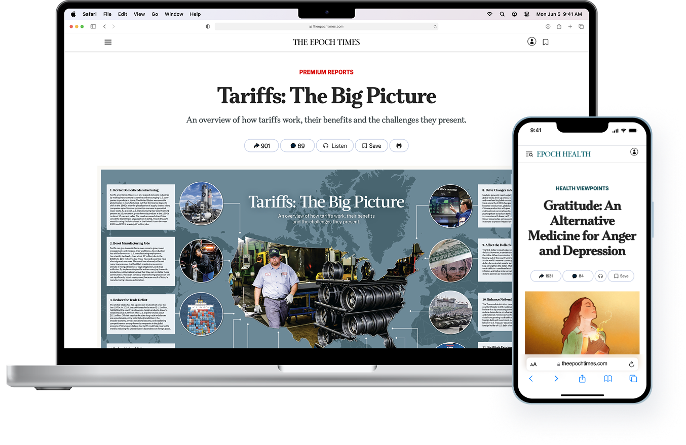686x445 pixels.
Task: Toggle the Safari sidebar panel
Action: tap(93, 26)
